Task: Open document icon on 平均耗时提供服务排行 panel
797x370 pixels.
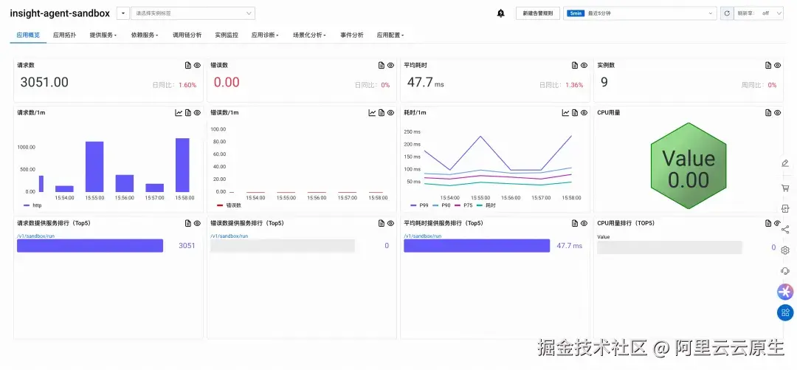Action: 575,223
